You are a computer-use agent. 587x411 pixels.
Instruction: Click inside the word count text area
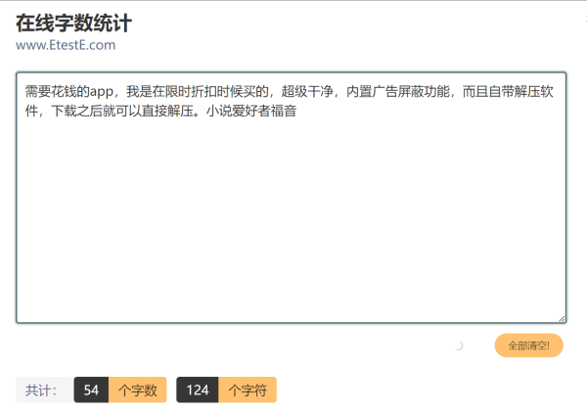click(291, 198)
